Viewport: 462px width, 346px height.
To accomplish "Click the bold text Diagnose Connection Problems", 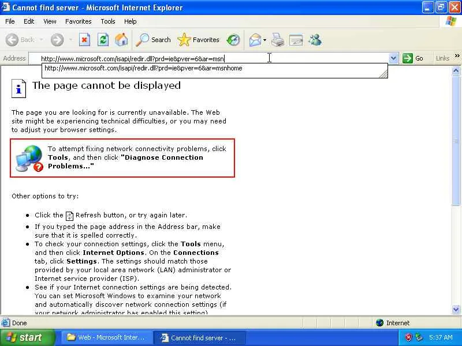I will click(125, 162).
